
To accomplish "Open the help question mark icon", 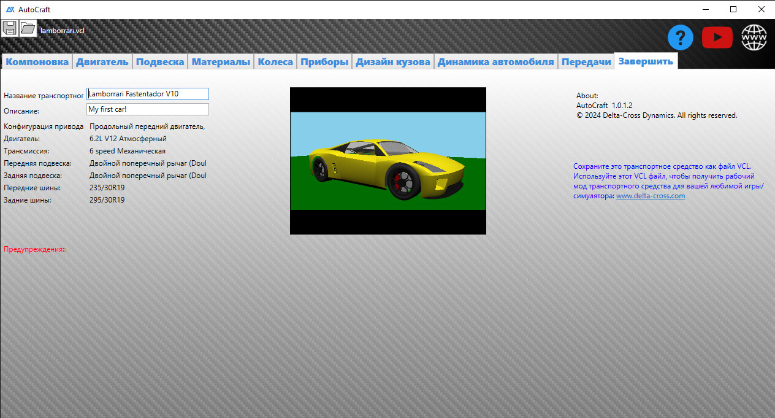I will 680,37.
